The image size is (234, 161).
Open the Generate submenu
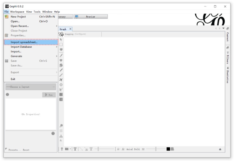point(31,56)
